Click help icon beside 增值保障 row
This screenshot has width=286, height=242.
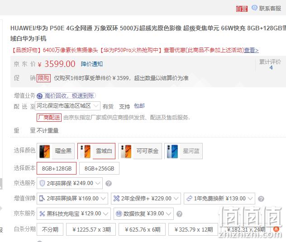(261, 199)
